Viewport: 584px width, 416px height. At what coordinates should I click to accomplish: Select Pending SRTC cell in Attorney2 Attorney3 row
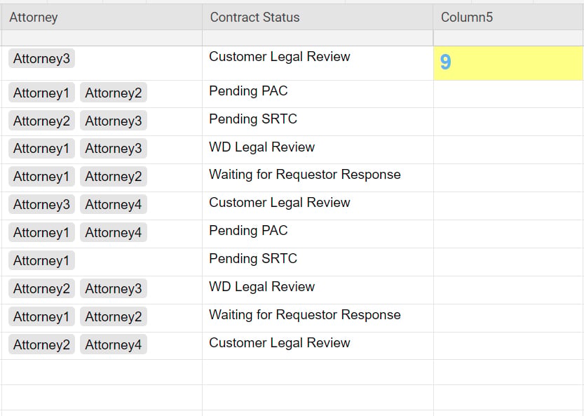[x=318, y=121]
